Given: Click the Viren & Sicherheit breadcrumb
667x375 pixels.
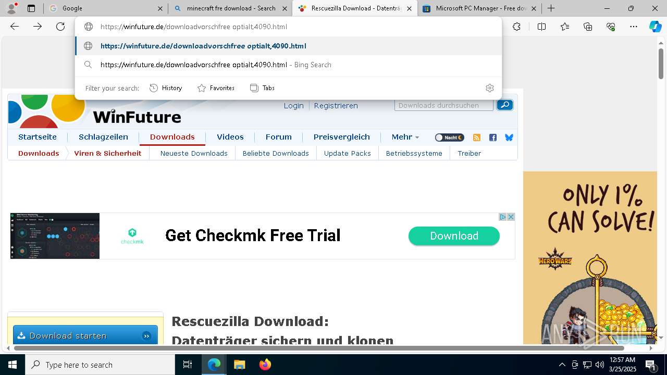Looking at the screenshot, I should point(108,153).
